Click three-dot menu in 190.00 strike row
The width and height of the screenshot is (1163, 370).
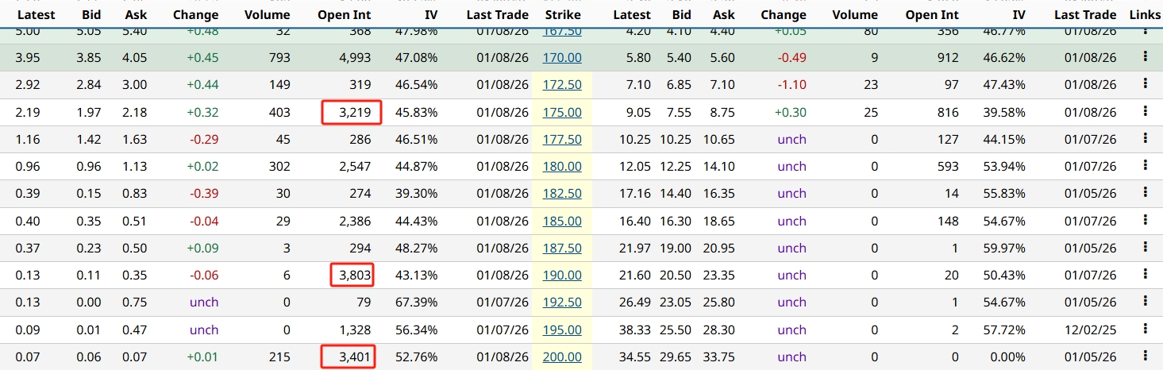(1145, 275)
